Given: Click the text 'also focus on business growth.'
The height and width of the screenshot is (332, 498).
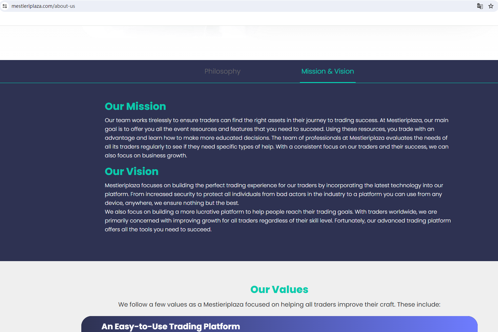Looking at the screenshot, I should tap(146, 155).
